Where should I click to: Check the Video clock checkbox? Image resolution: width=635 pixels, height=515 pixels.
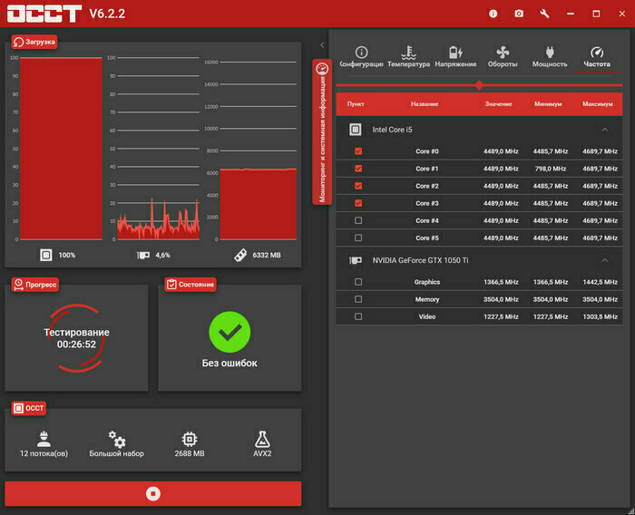coord(358,316)
